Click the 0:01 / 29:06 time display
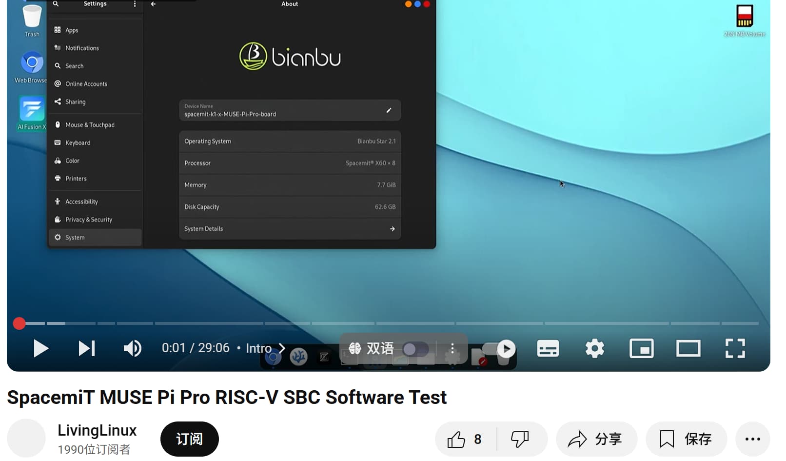 coord(196,348)
